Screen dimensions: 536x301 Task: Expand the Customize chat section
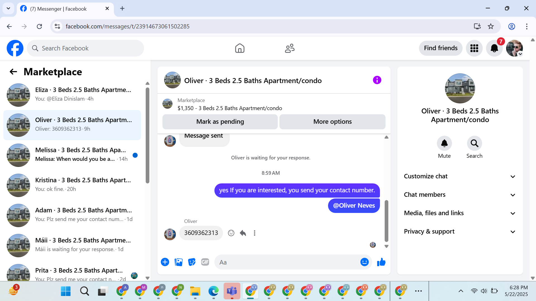point(460,176)
